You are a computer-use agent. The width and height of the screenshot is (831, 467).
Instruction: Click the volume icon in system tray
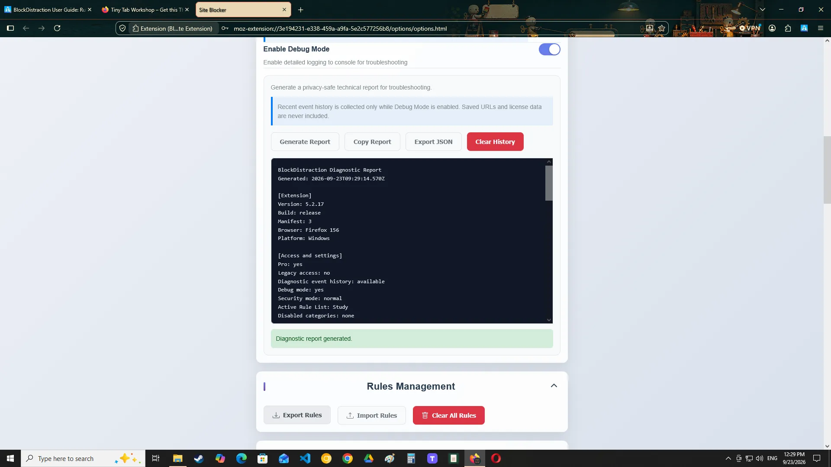tap(760, 458)
